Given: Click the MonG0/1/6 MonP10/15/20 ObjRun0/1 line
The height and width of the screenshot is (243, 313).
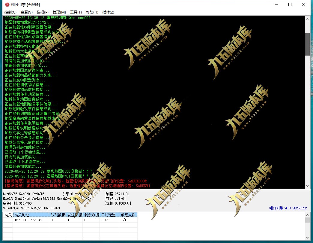Looking at the screenshot, I should point(31,208).
